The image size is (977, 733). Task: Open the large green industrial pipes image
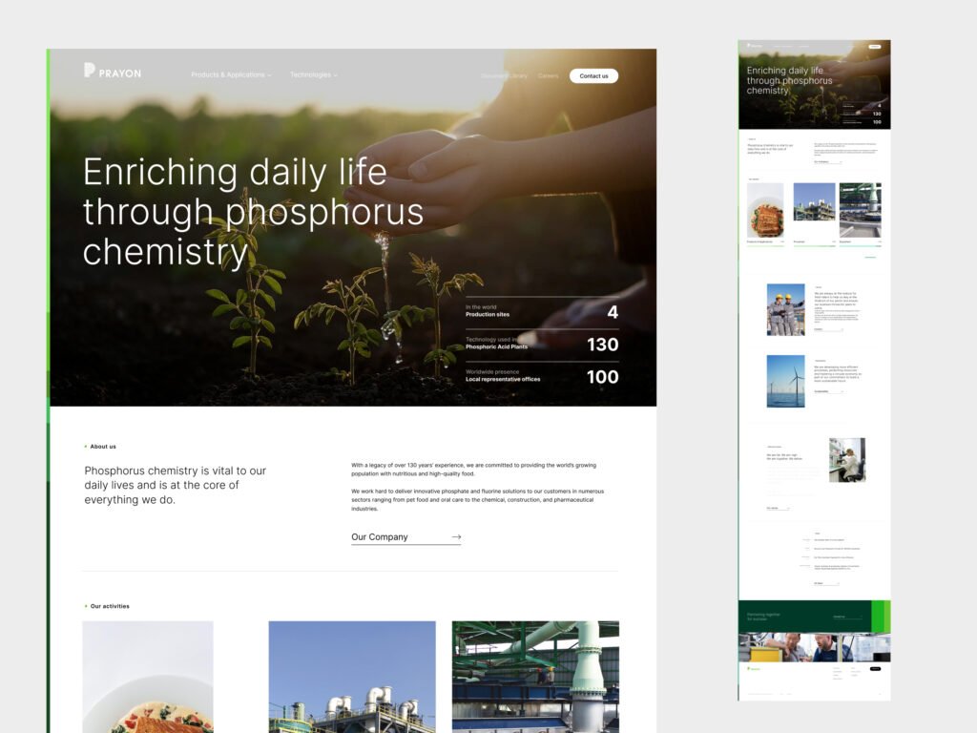pos(535,677)
